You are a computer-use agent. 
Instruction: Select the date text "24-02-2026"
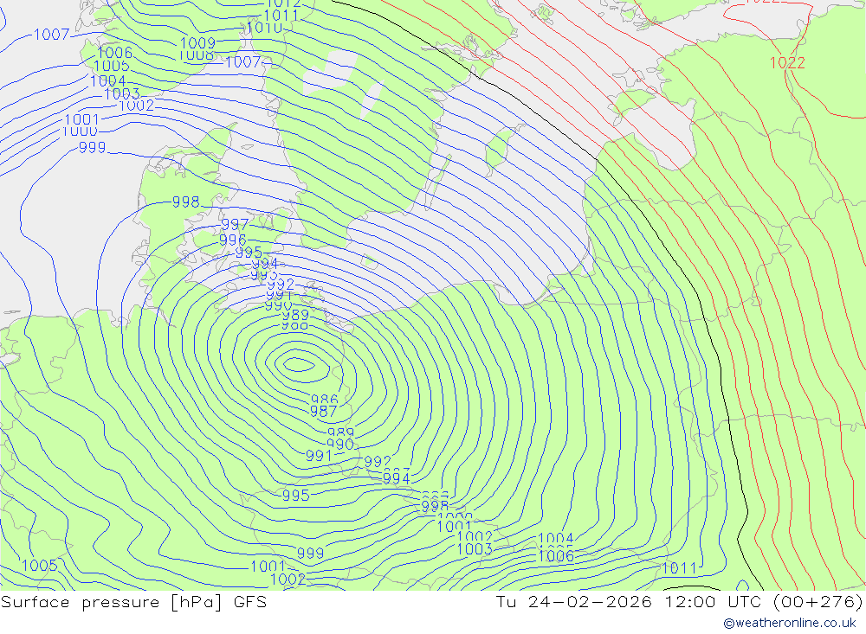[x=589, y=601]
